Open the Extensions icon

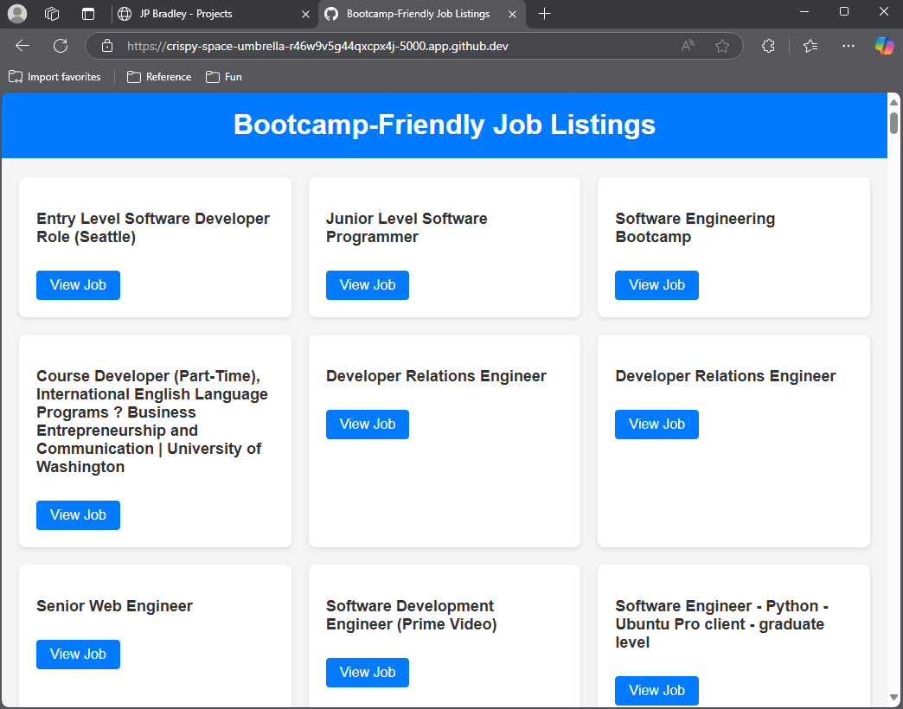[x=768, y=46]
